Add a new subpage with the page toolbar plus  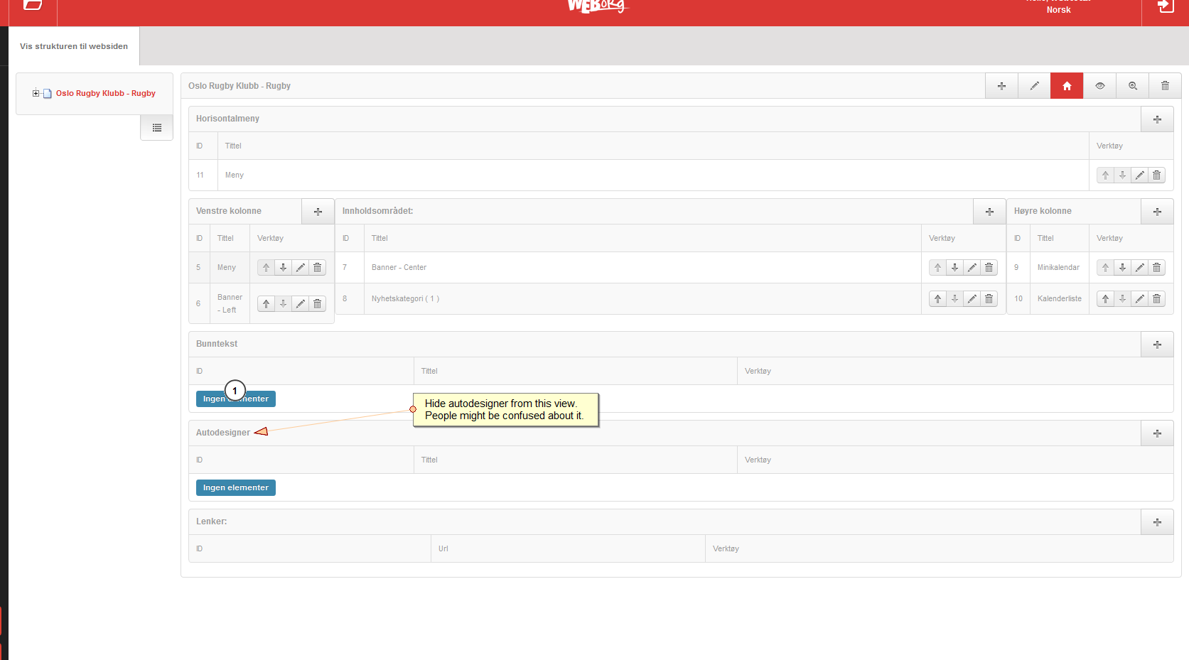click(x=1001, y=86)
